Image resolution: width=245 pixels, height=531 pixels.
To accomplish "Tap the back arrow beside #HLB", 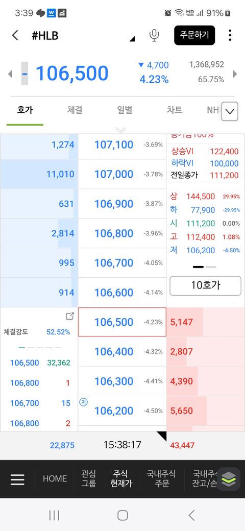I will point(15,35).
